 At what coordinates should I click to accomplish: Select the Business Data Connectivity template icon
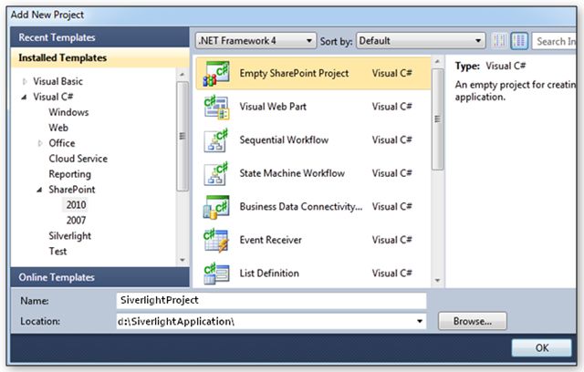(216, 207)
